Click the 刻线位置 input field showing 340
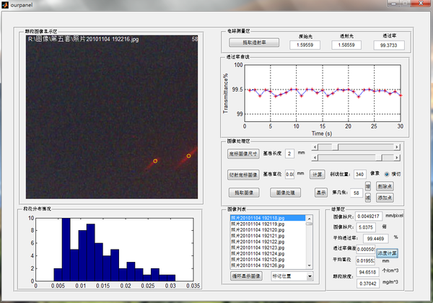The height and width of the screenshot is (303, 433). tap(360, 174)
